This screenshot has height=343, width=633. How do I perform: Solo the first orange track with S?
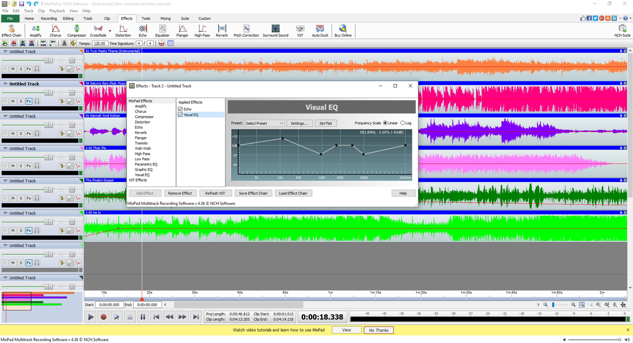tap(21, 69)
